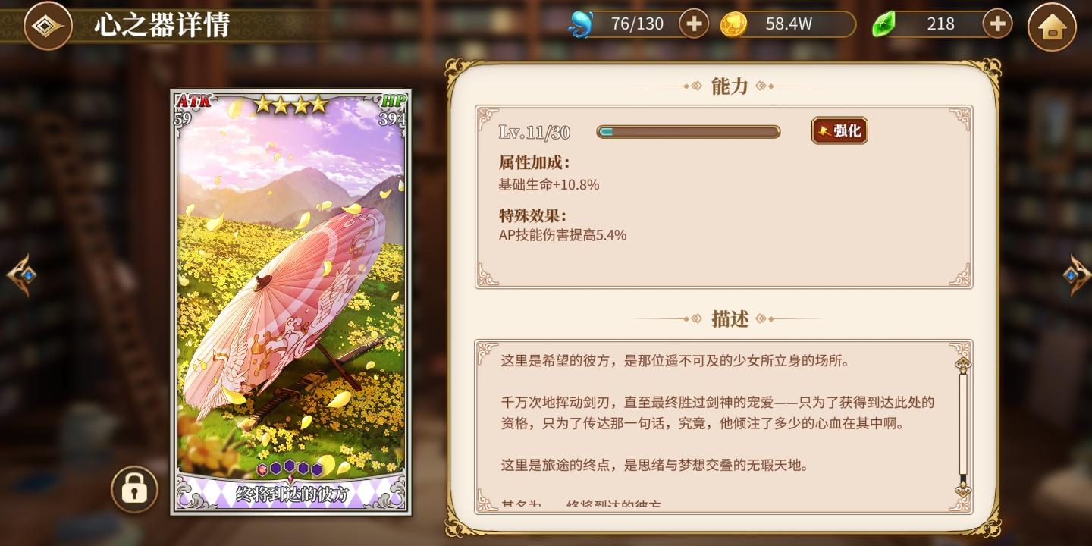1092x546 pixels.
Task: Select the 描述 section header
Action: point(730,319)
